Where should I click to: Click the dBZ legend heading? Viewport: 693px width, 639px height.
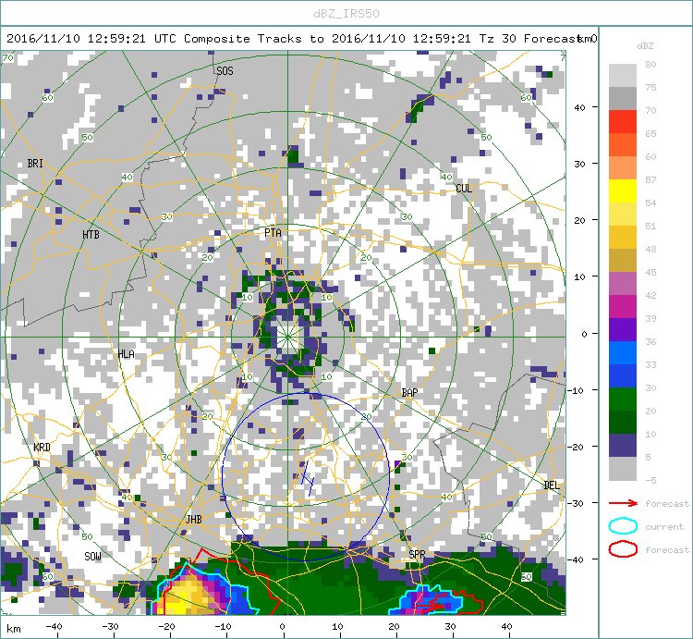tap(645, 45)
